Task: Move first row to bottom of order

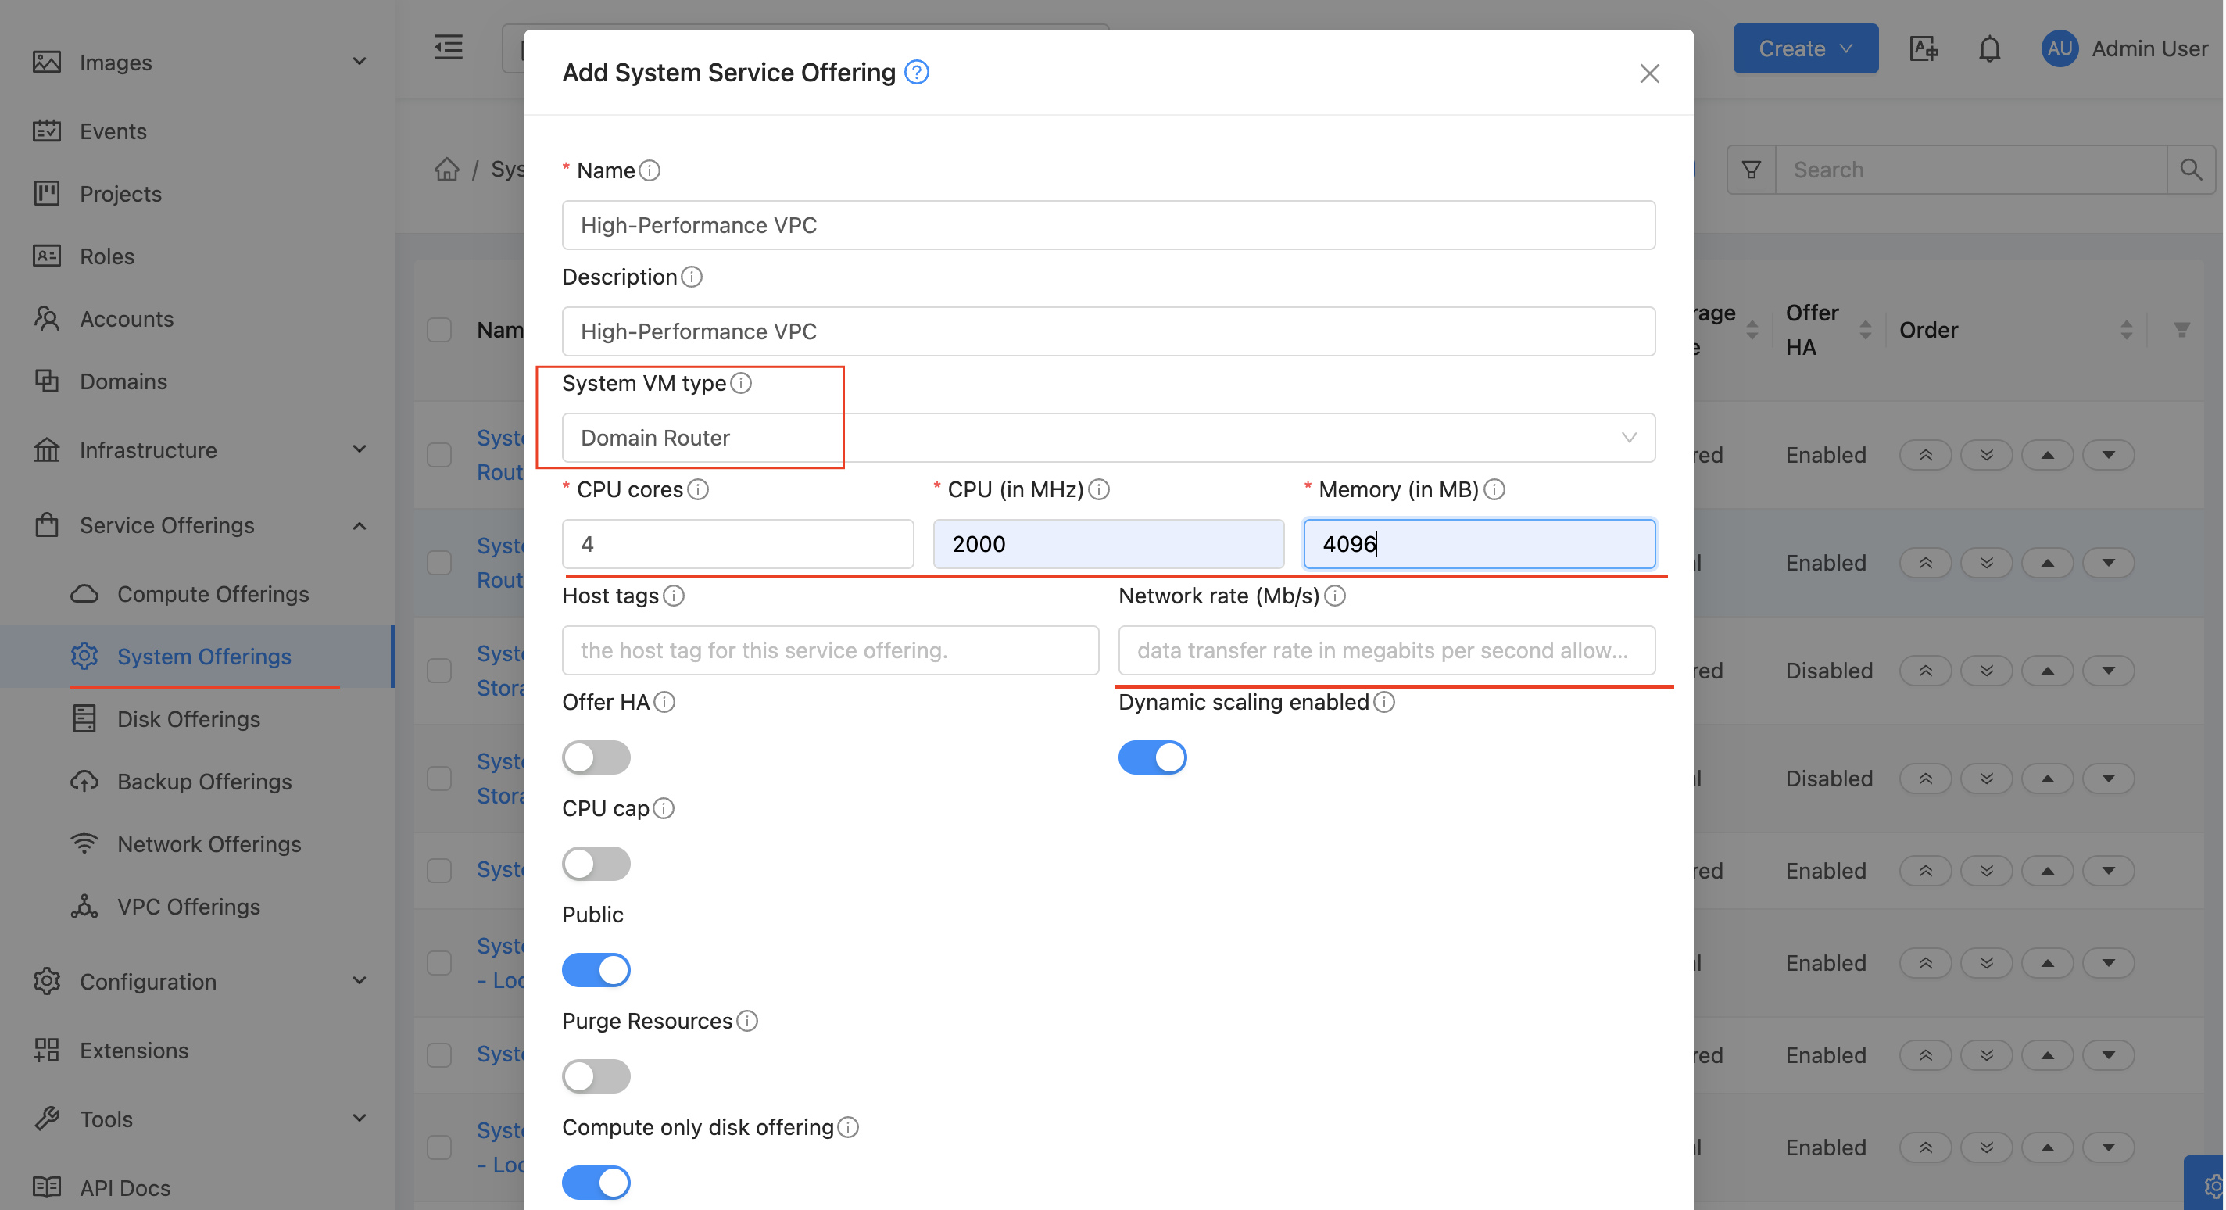Action: 1986,455
